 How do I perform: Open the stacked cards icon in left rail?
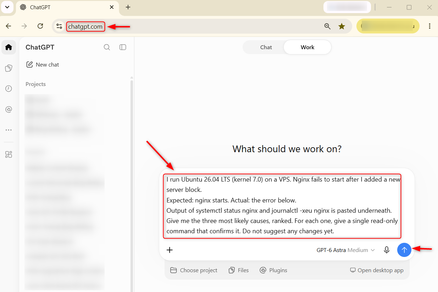9,68
